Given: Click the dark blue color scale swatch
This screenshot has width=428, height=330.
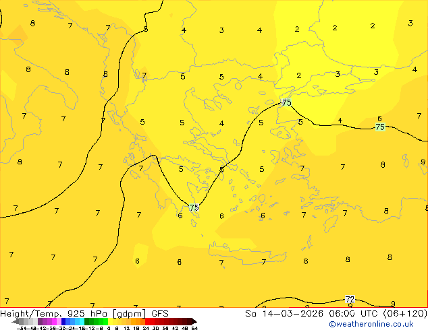Looking at the screenshot, I should click(x=63, y=321).
